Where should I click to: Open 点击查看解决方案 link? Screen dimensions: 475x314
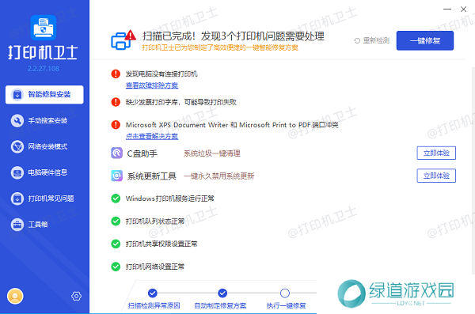(x=152, y=137)
